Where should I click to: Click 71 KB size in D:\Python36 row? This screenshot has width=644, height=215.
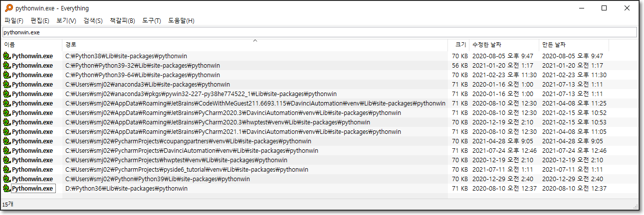(459, 189)
